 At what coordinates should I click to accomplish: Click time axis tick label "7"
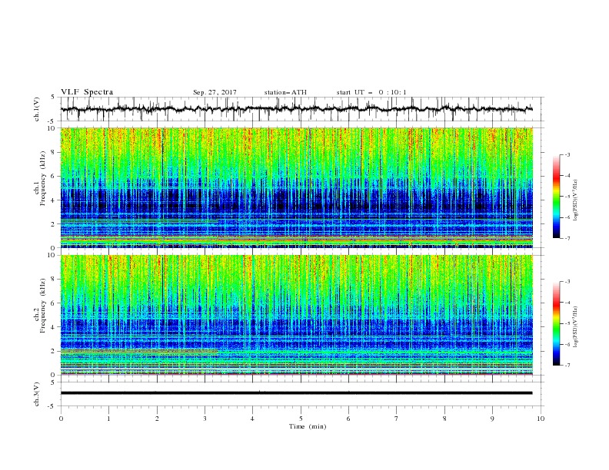[x=397, y=419]
